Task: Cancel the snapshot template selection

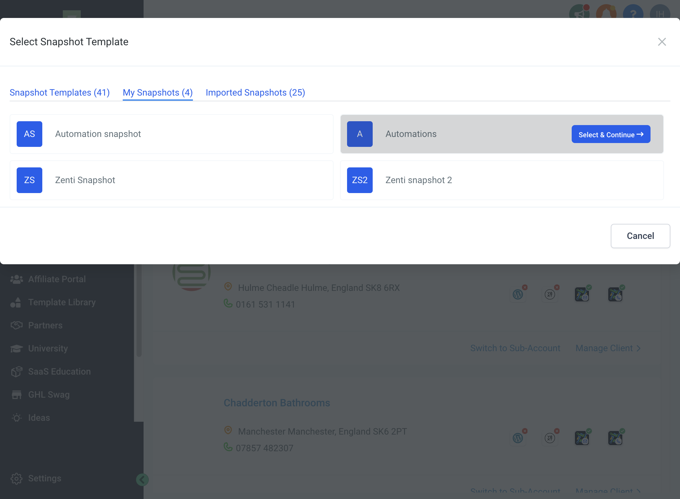Action: [x=640, y=236]
